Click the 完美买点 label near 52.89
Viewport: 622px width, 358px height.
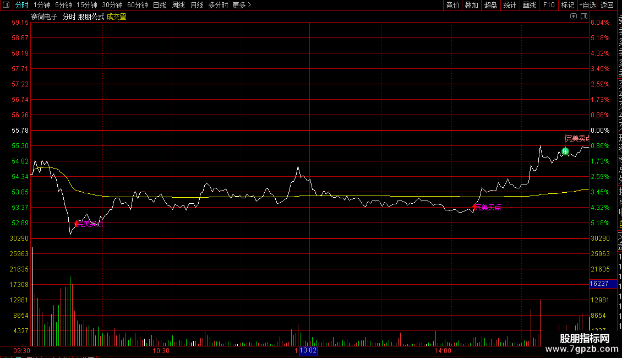tap(90, 224)
